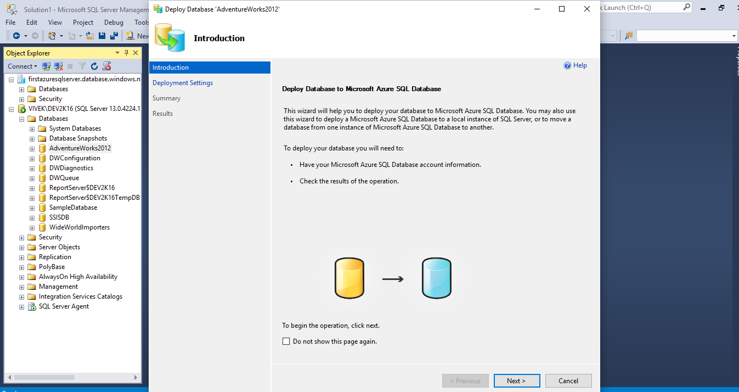Cancel the Deploy Database wizard
The width and height of the screenshot is (739, 392).
click(568, 381)
